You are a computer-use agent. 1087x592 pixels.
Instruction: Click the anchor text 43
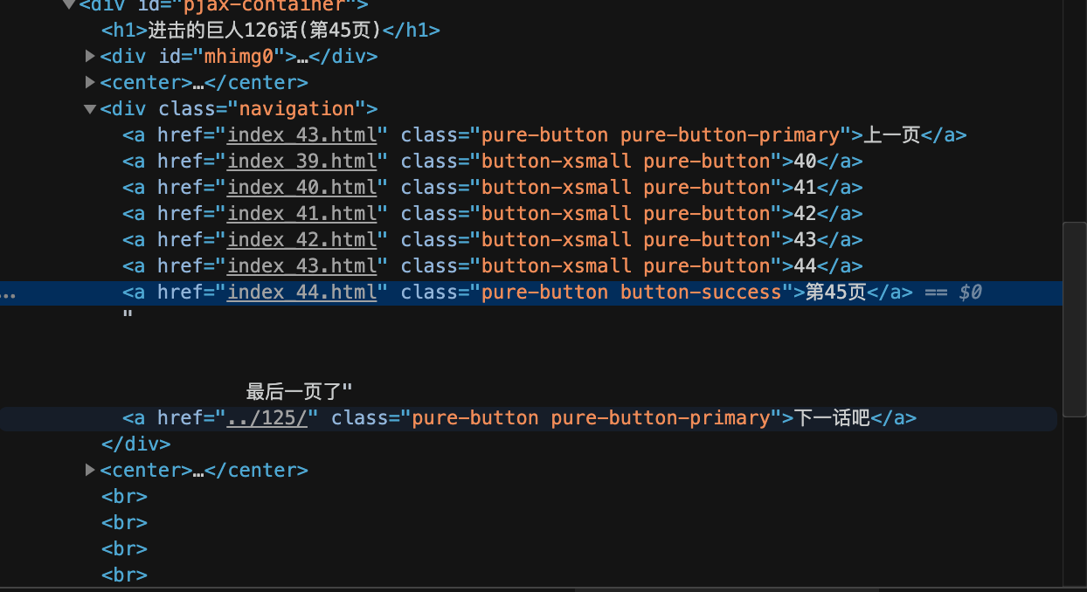(805, 240)
